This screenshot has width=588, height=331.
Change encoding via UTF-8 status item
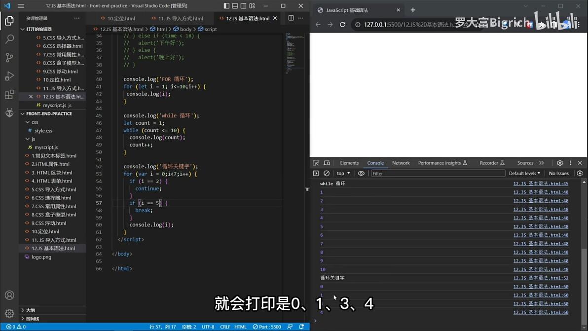[x=208, y=327]
